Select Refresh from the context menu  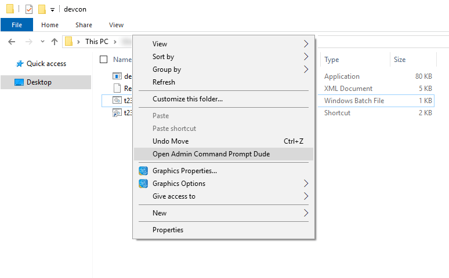(x=164, y=82)
